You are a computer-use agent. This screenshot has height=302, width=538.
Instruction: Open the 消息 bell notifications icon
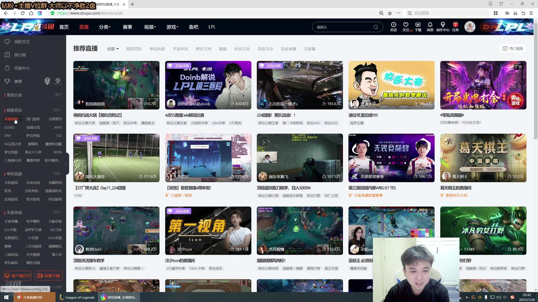click(x=430, y=27)
